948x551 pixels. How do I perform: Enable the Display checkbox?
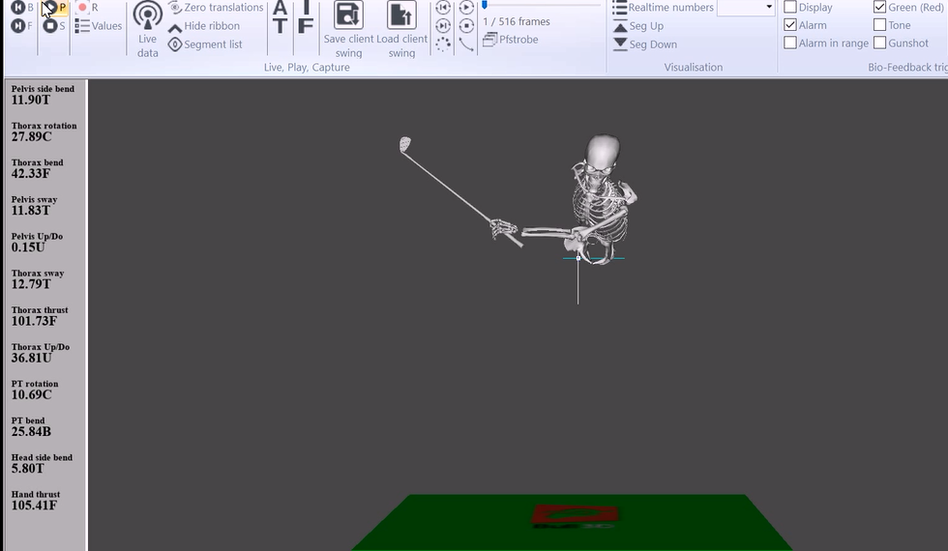tap(790, 8)
